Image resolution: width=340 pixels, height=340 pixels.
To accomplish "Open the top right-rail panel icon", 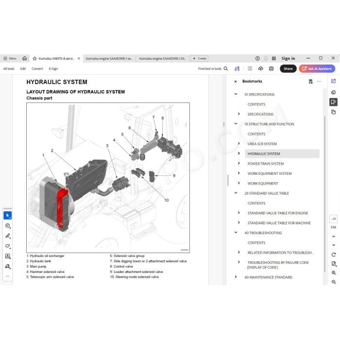I will (x=334, y=81).
